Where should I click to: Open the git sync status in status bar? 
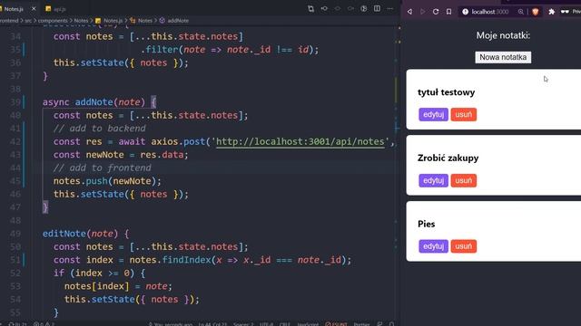point(17,324)
